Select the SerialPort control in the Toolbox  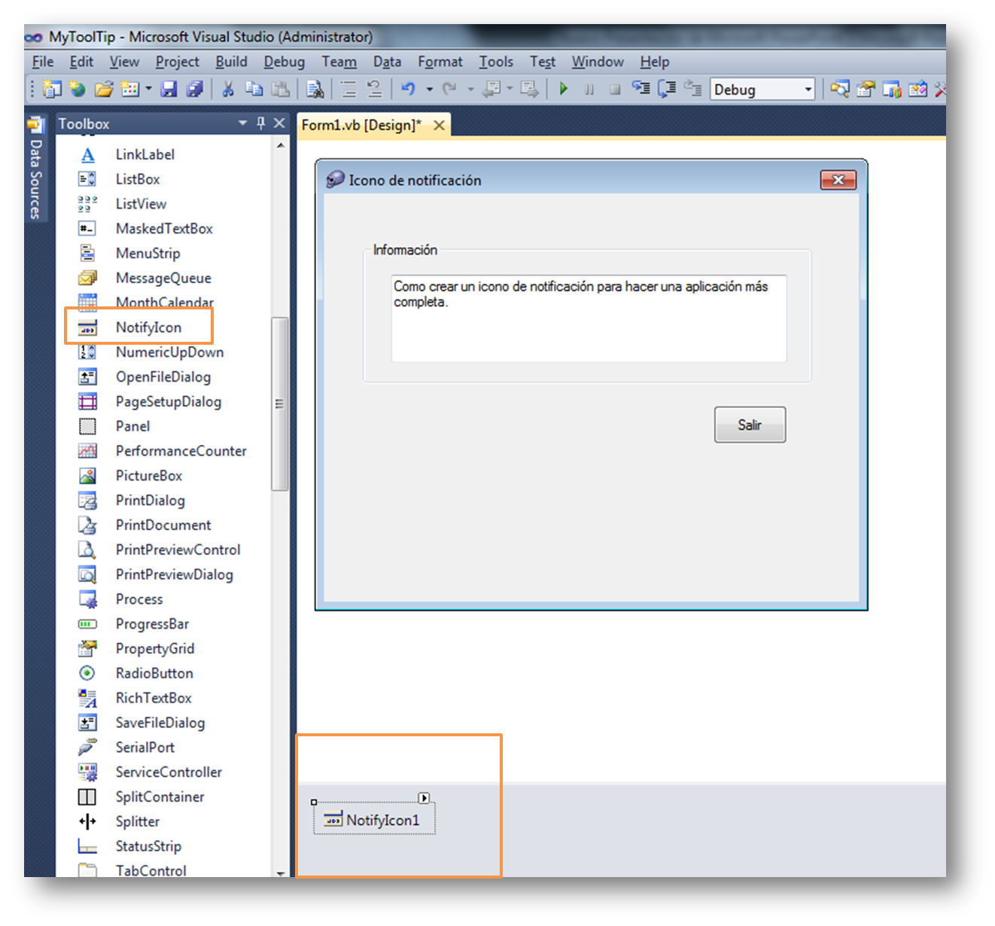145,747
